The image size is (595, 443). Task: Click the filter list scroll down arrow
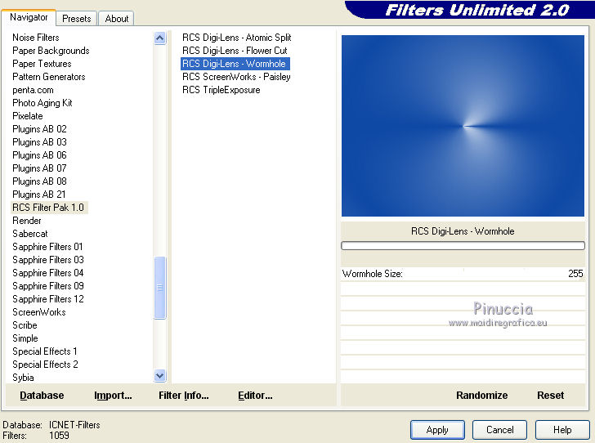pos(159,375)
